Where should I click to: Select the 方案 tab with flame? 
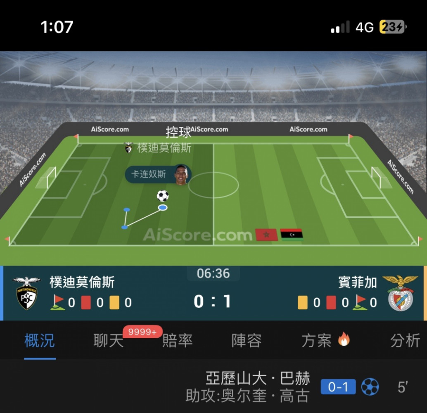tap(325, 341)
